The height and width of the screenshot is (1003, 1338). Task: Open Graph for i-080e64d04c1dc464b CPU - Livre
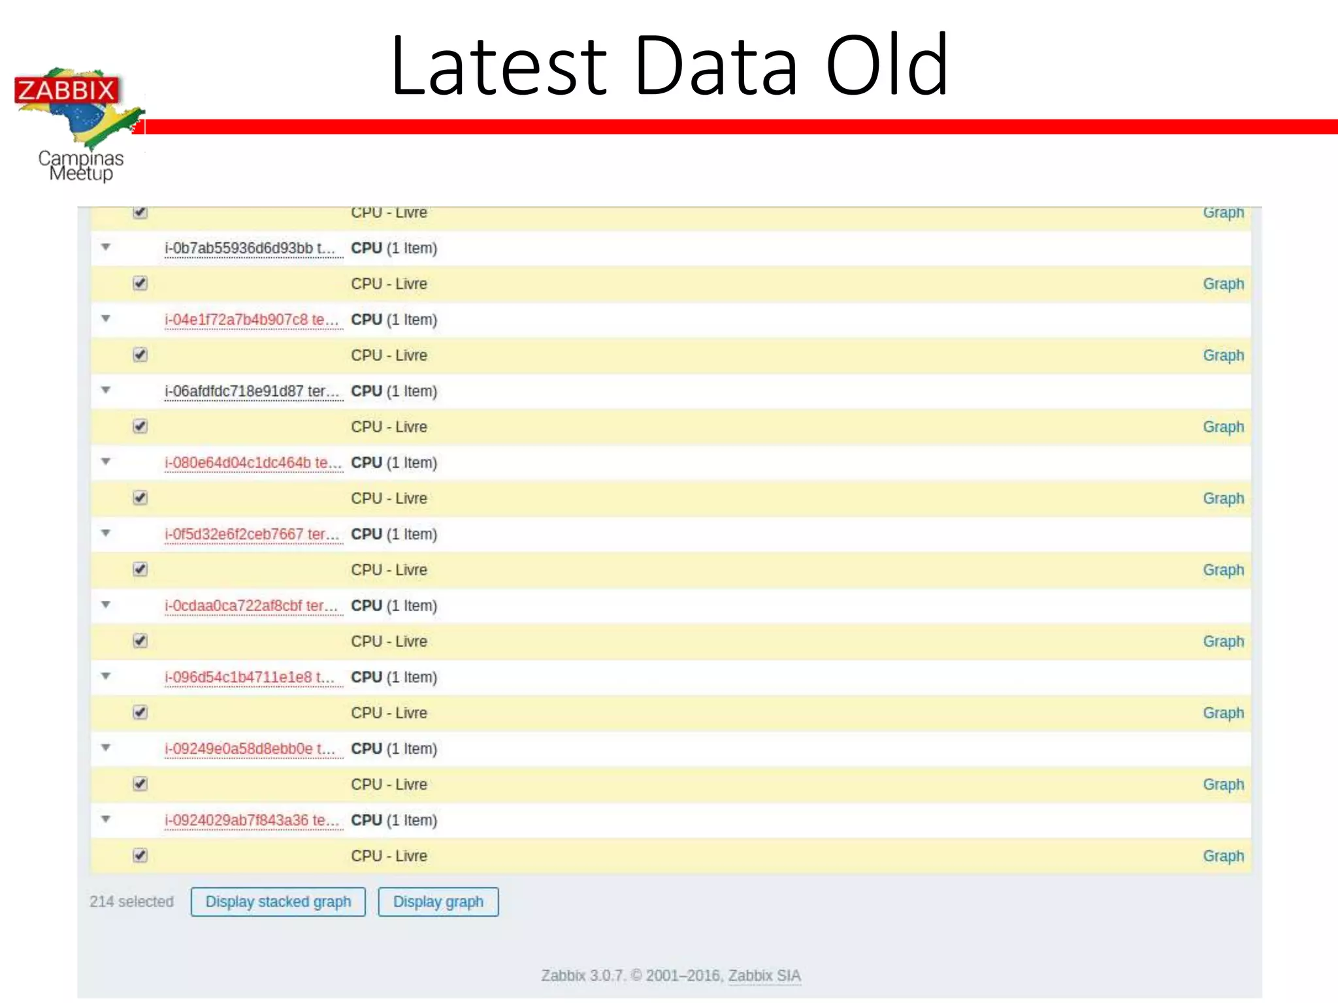(x=1223, y=498)
